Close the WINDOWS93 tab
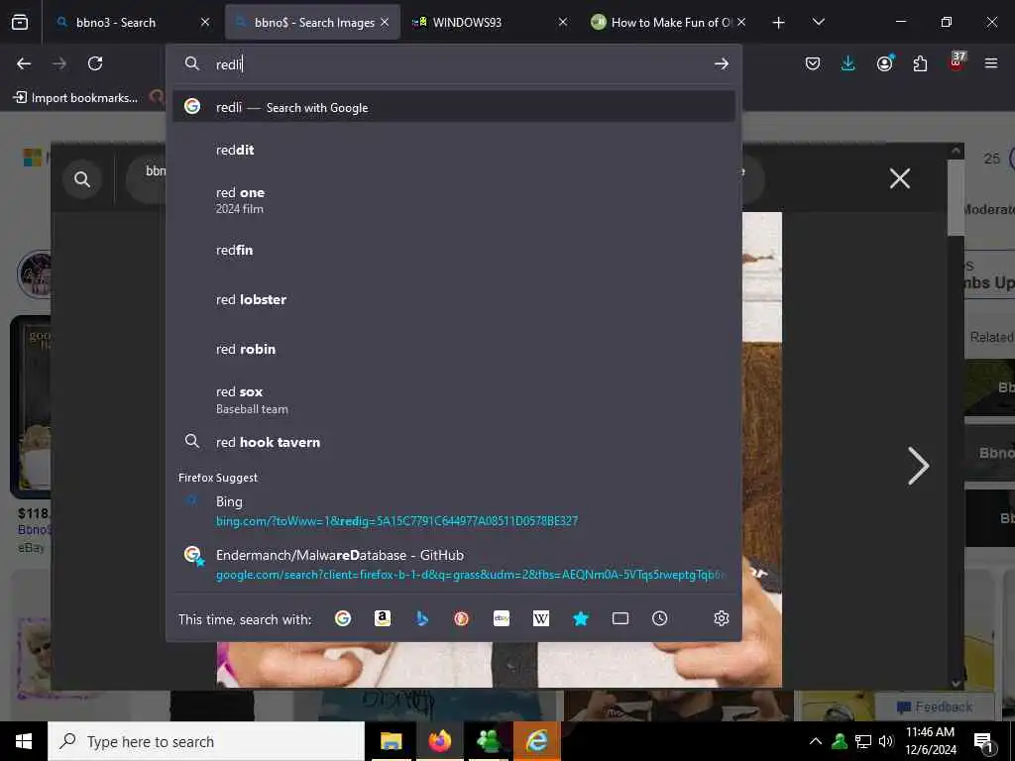This screenshot has width=1015, height=761. [563, 22]
